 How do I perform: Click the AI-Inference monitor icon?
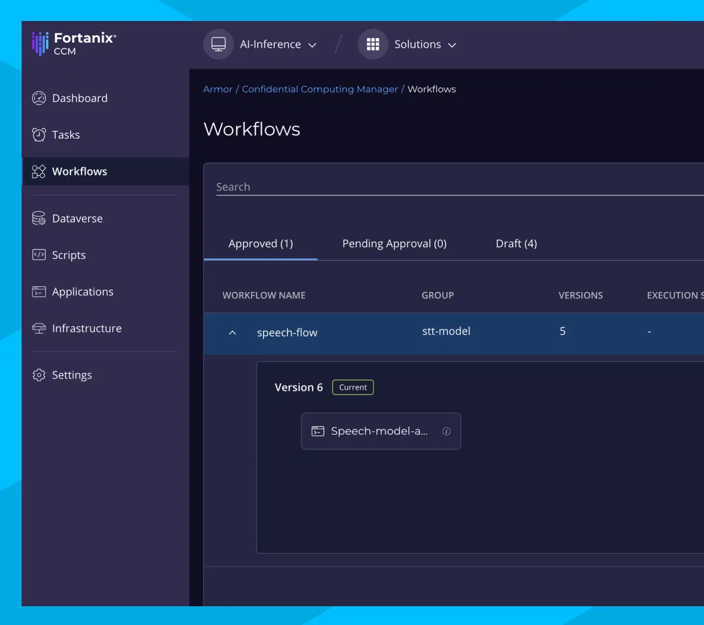219,44
